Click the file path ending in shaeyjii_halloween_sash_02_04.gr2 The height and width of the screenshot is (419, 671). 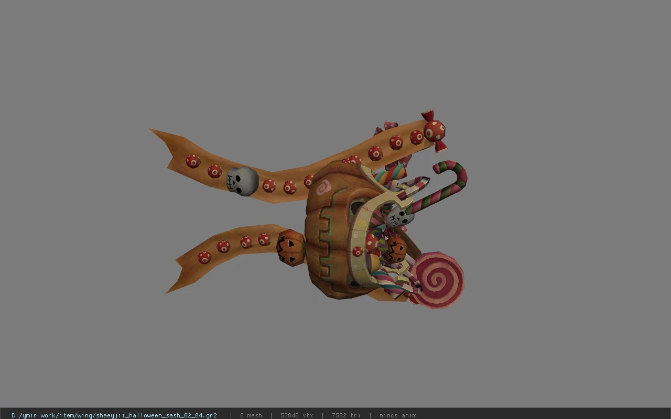[114, 415]
